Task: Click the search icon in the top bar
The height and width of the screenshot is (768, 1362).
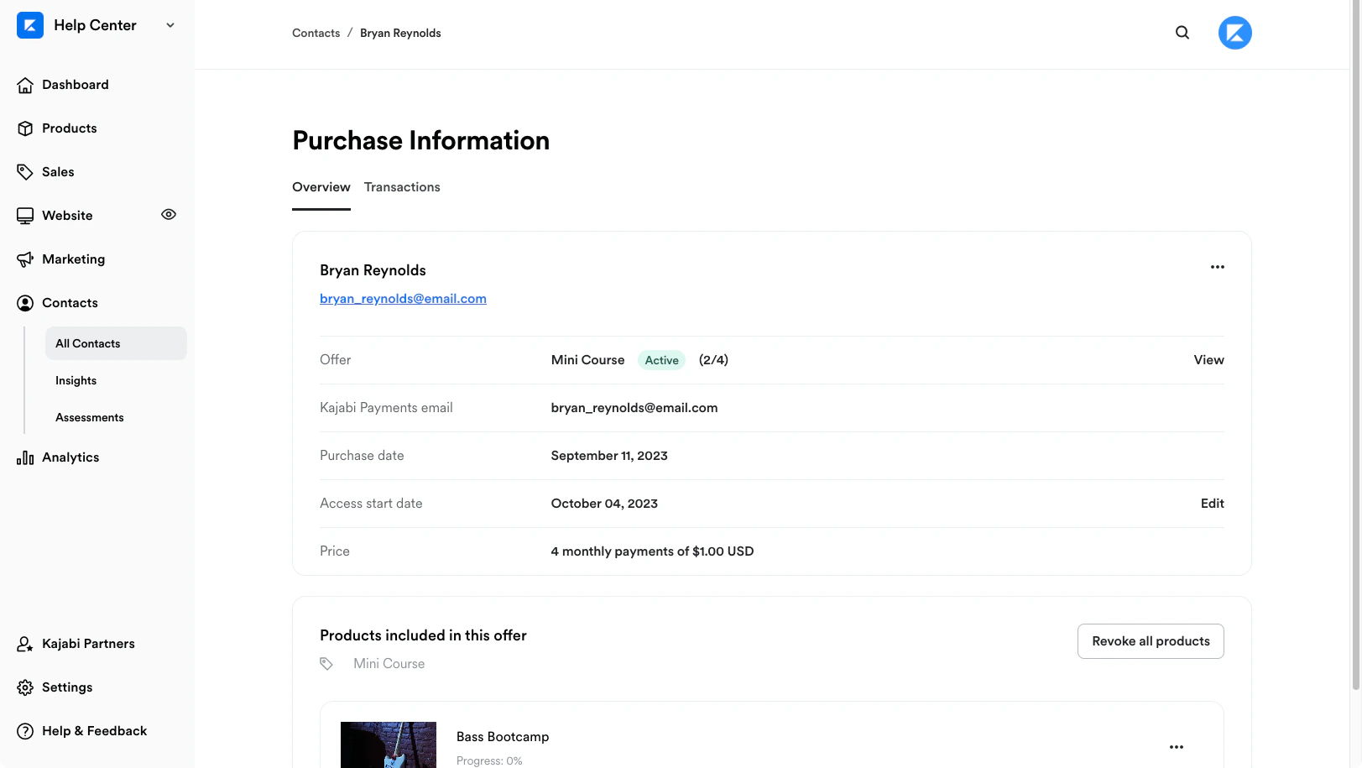Action: (1182, 32)
